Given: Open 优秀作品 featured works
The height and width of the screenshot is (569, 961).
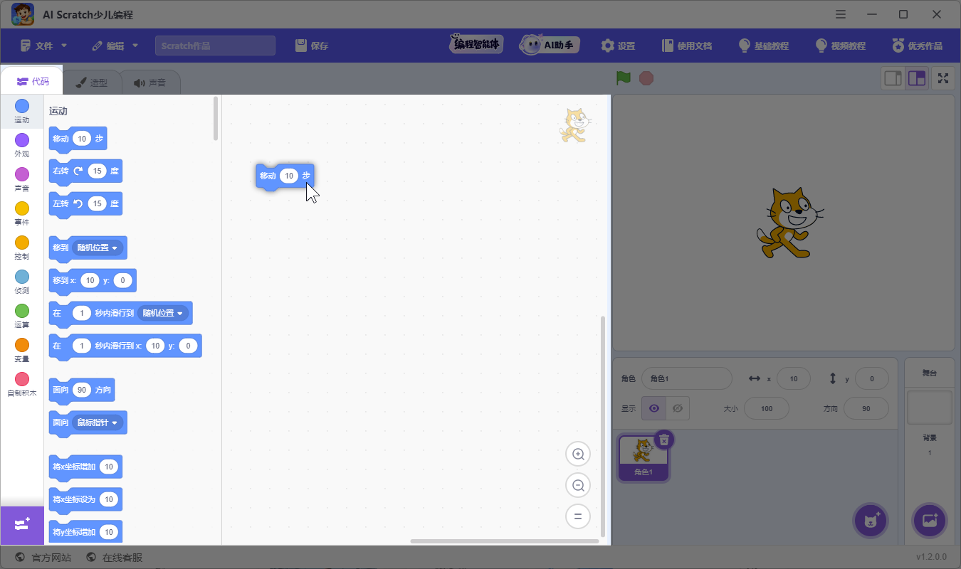Looking at the screenshot, I should click(918, 46).
